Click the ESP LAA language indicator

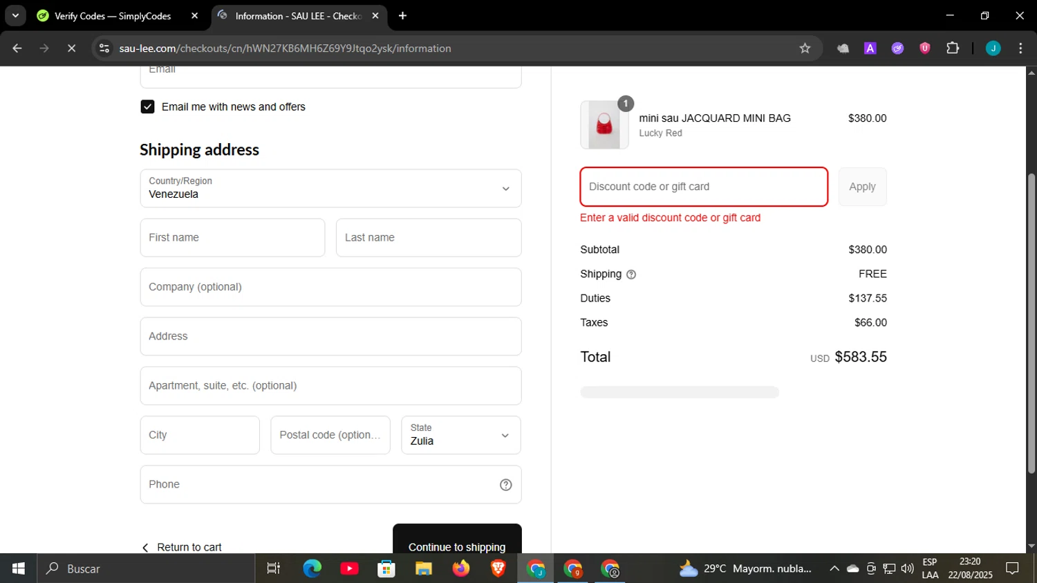coord(930,568)
